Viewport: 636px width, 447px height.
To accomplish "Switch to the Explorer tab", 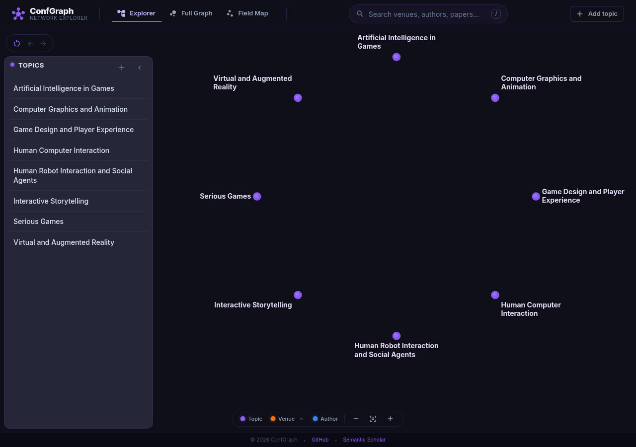I will 137,13.
